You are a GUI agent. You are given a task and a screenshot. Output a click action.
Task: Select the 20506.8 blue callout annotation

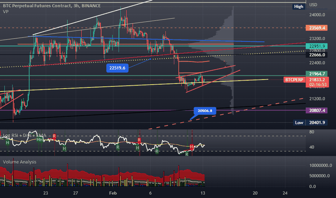tap(205, 111)
